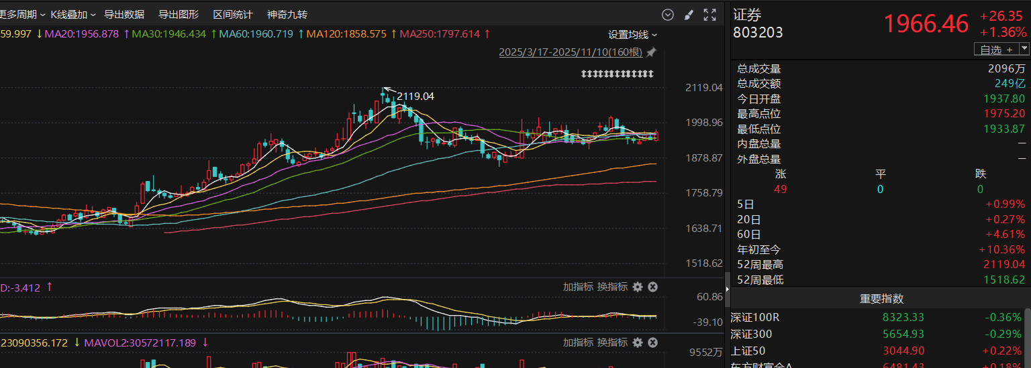Image resolution: width=1031 pixels, height=368 pixels.
Task: Toggle the 神奇九转 indicator
Action: [x=287, y=15]
